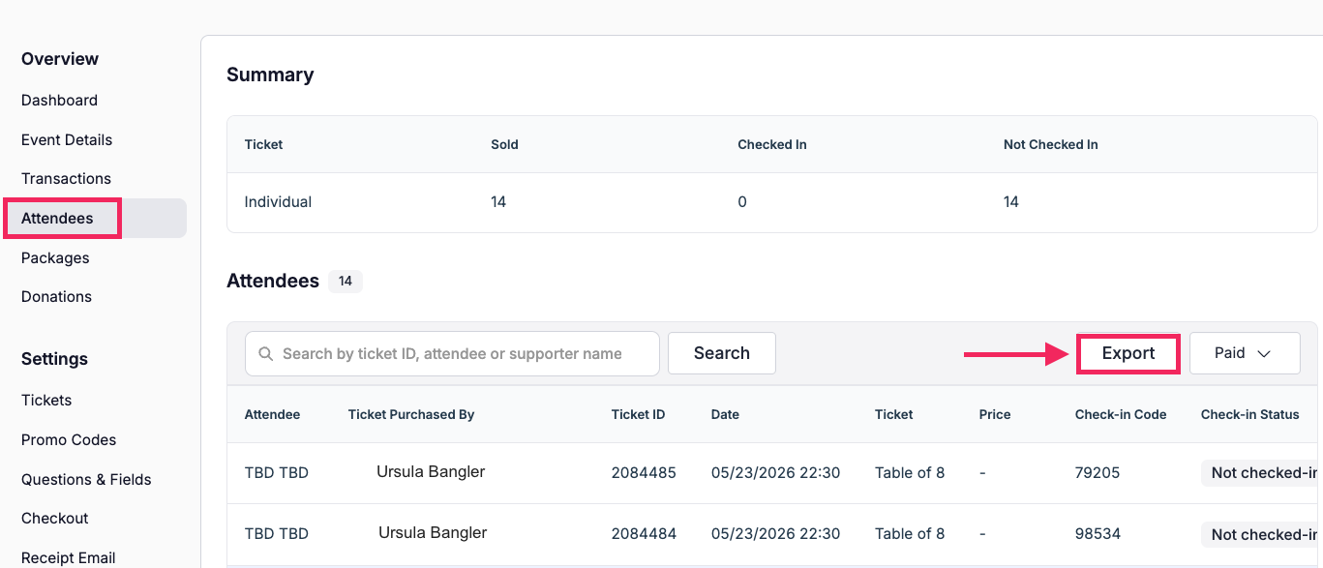Click the Ticket Purchased By column header

(x=411, y=414)
